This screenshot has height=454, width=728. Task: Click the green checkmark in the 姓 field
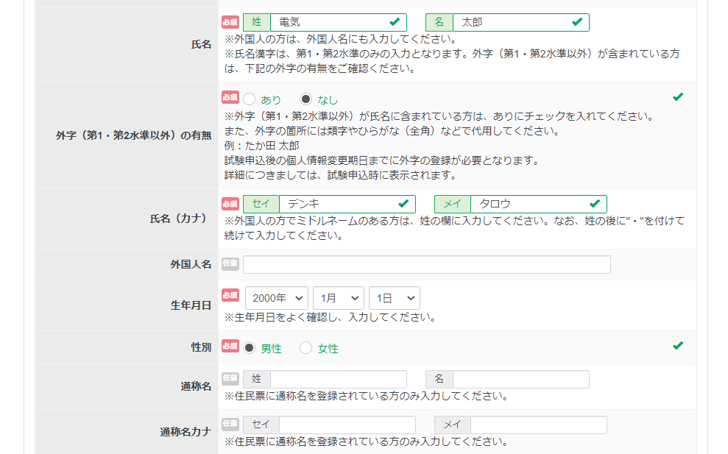click(x=395, y=22)
